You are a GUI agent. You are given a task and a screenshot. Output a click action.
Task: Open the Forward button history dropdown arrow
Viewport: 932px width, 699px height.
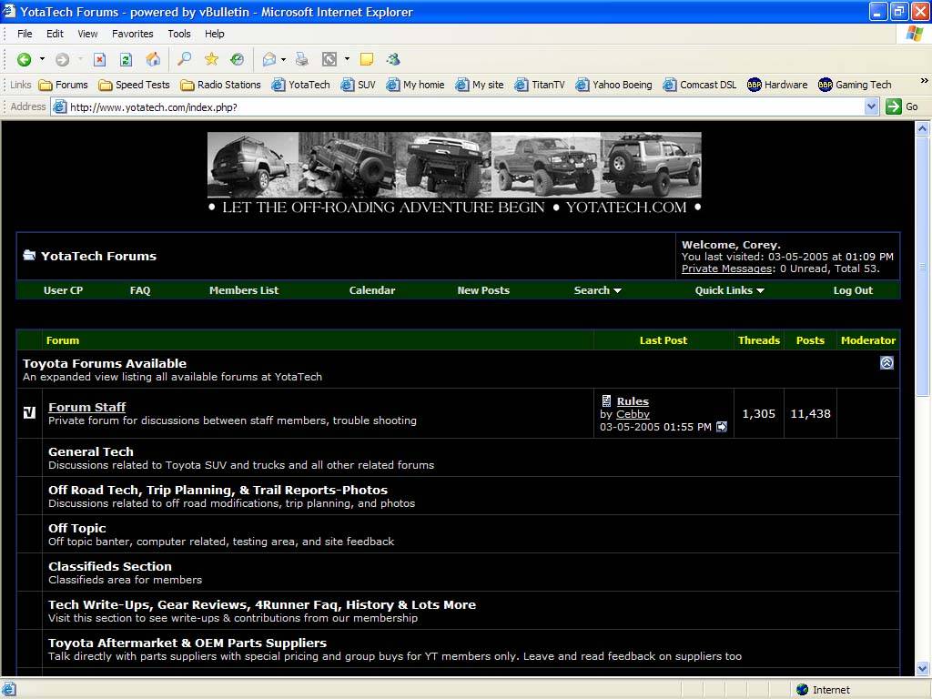click(80, 59)
